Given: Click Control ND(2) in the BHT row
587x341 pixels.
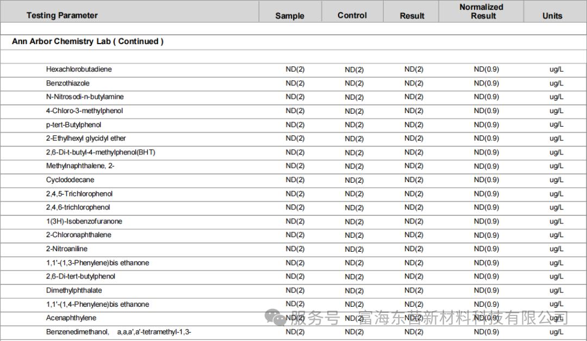Looking at the screenshot, I should coord(354,152).
